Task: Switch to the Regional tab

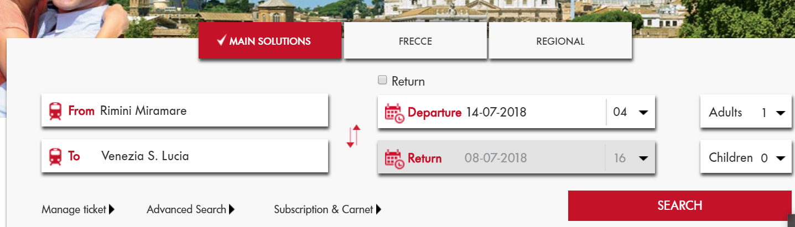Action: click(x=560, y=41)
